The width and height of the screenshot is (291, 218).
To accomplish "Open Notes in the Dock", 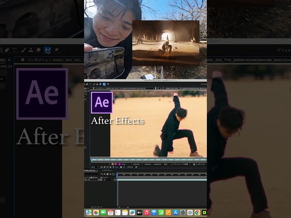I will click(125, 213).
